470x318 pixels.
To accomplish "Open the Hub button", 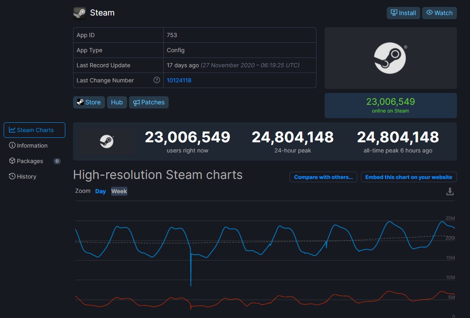I will 117,102.
